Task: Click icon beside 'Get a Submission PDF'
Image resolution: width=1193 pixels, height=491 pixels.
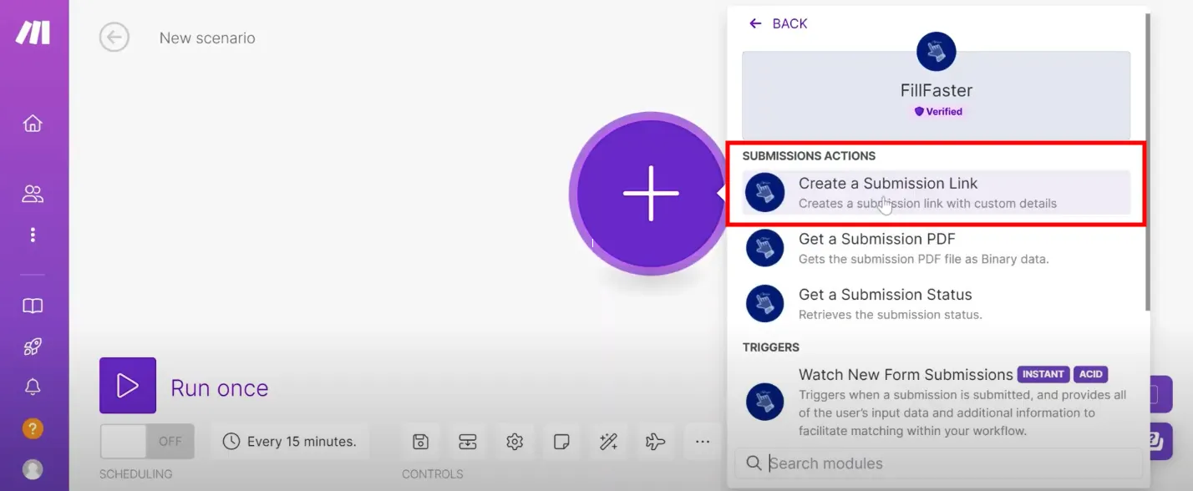Action: tap(764, 249)
